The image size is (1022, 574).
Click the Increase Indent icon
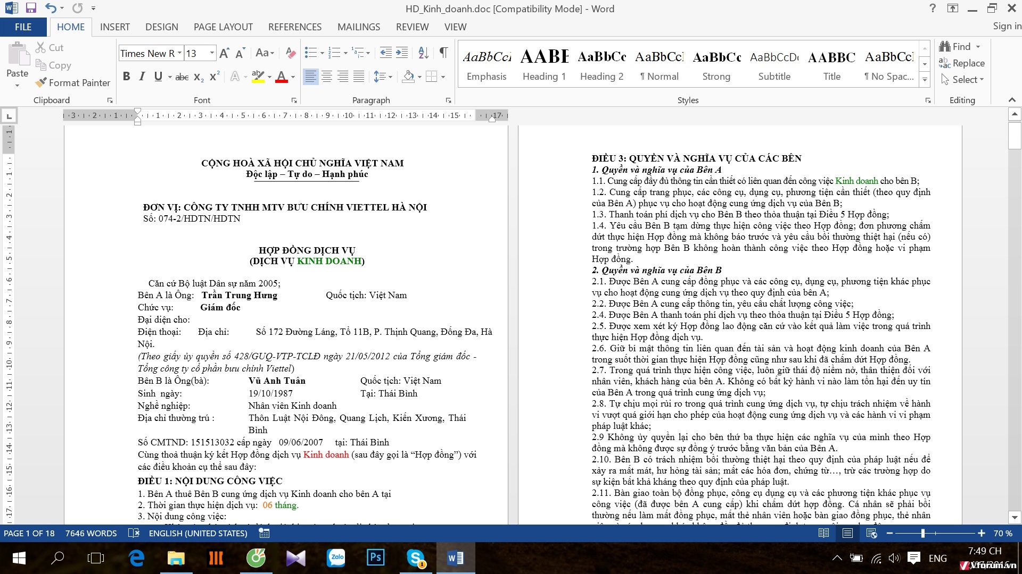[402, 53]
